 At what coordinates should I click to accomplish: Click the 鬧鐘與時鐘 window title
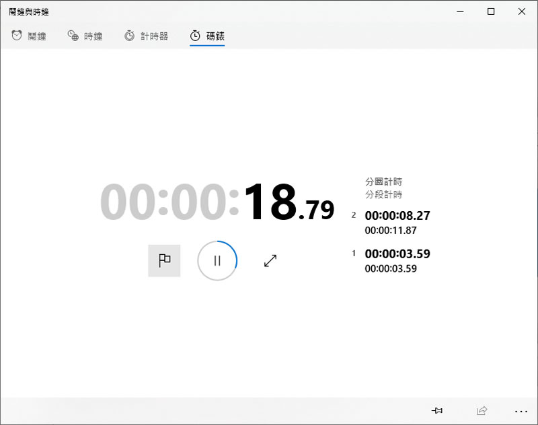click(29, 11)
